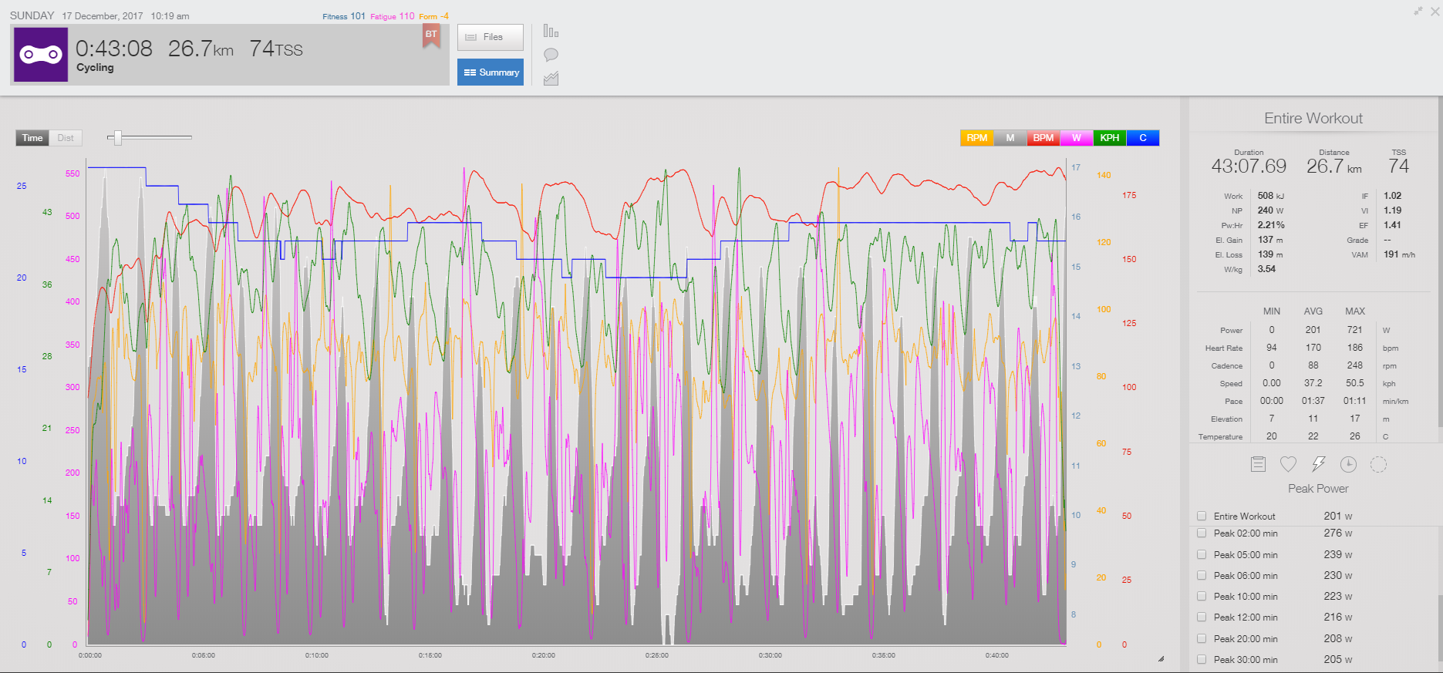Select the clipboard laps icon

point(1258,464)
